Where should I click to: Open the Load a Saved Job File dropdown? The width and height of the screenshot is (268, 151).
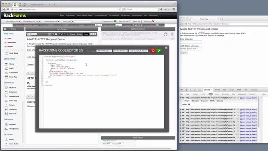click(x=32, y=21)
